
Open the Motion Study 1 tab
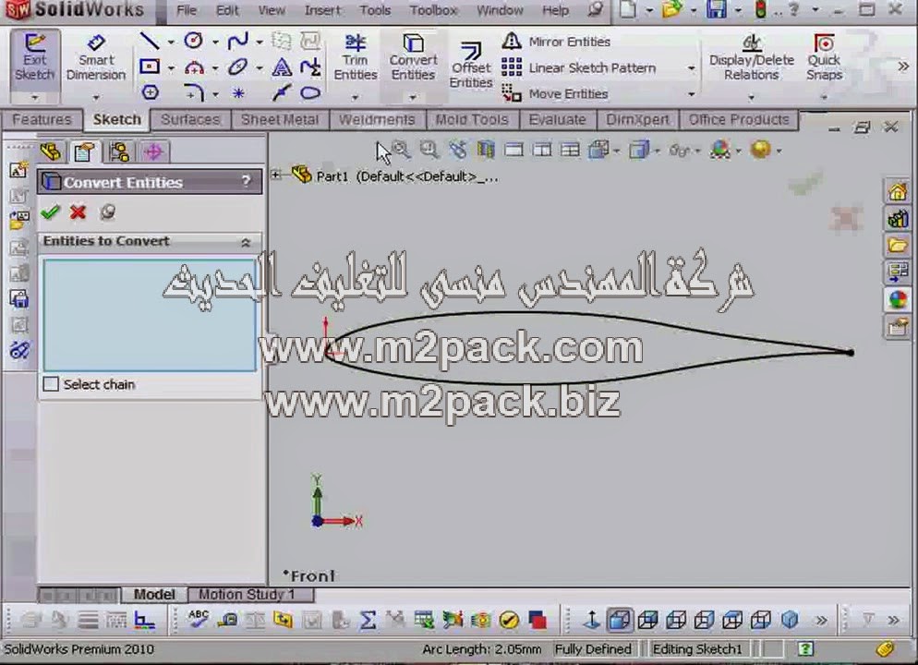(x=247, y=595)
